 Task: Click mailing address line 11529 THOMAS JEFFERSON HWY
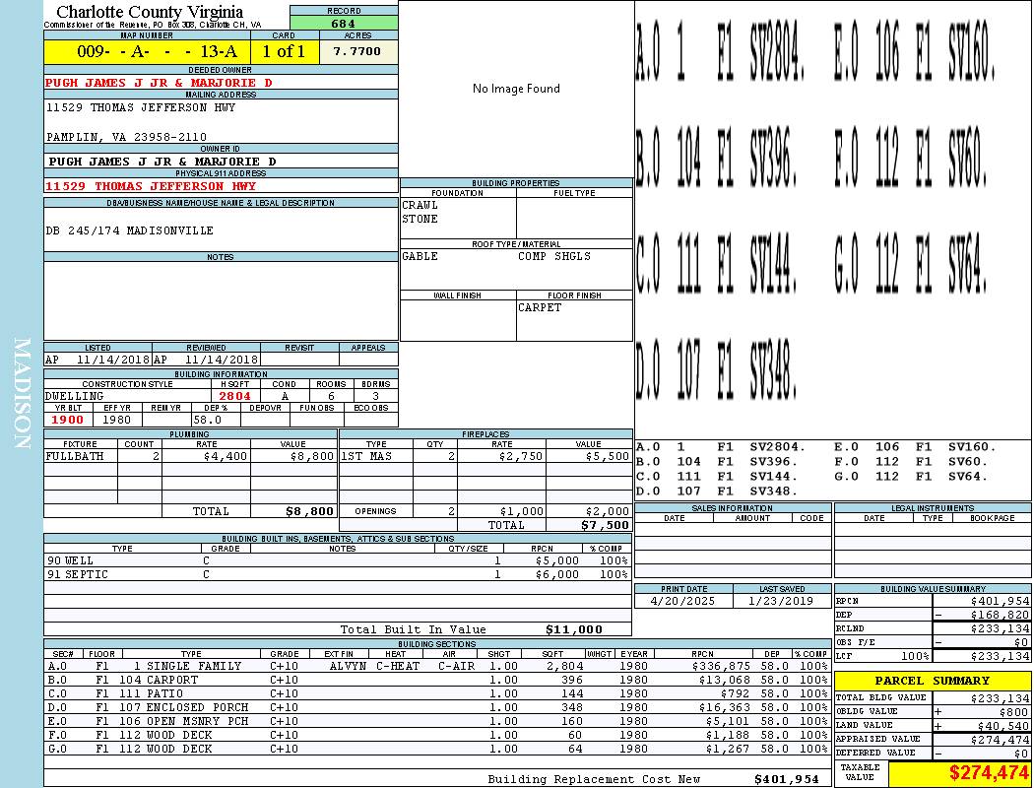point(141,106)
